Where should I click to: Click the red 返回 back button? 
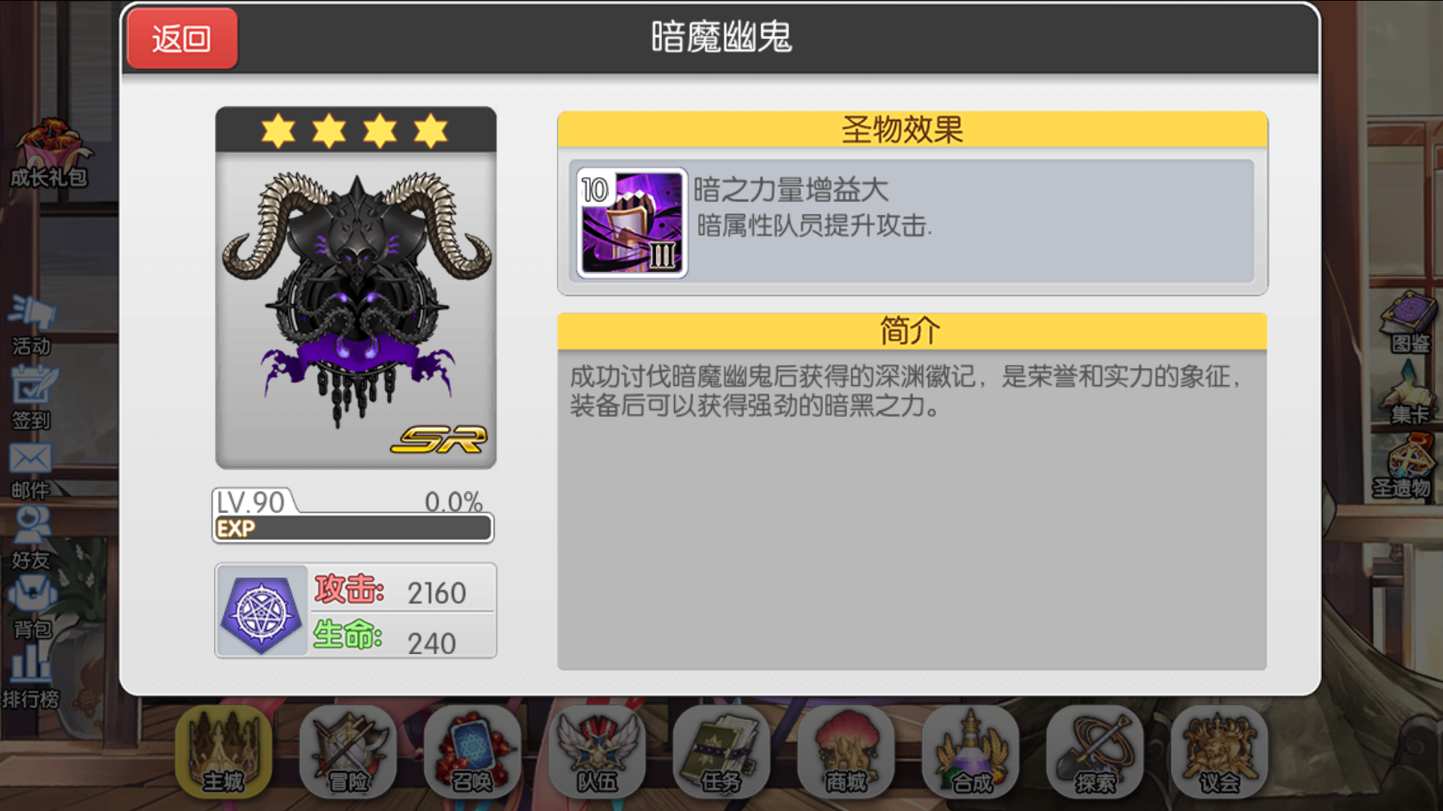[x=182, y=38]
